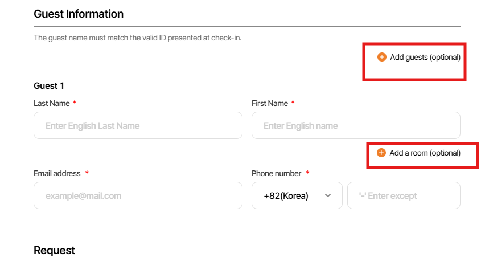The image size is (481, 265).
Task: Click into the Email address field
Action: point(138,195)
